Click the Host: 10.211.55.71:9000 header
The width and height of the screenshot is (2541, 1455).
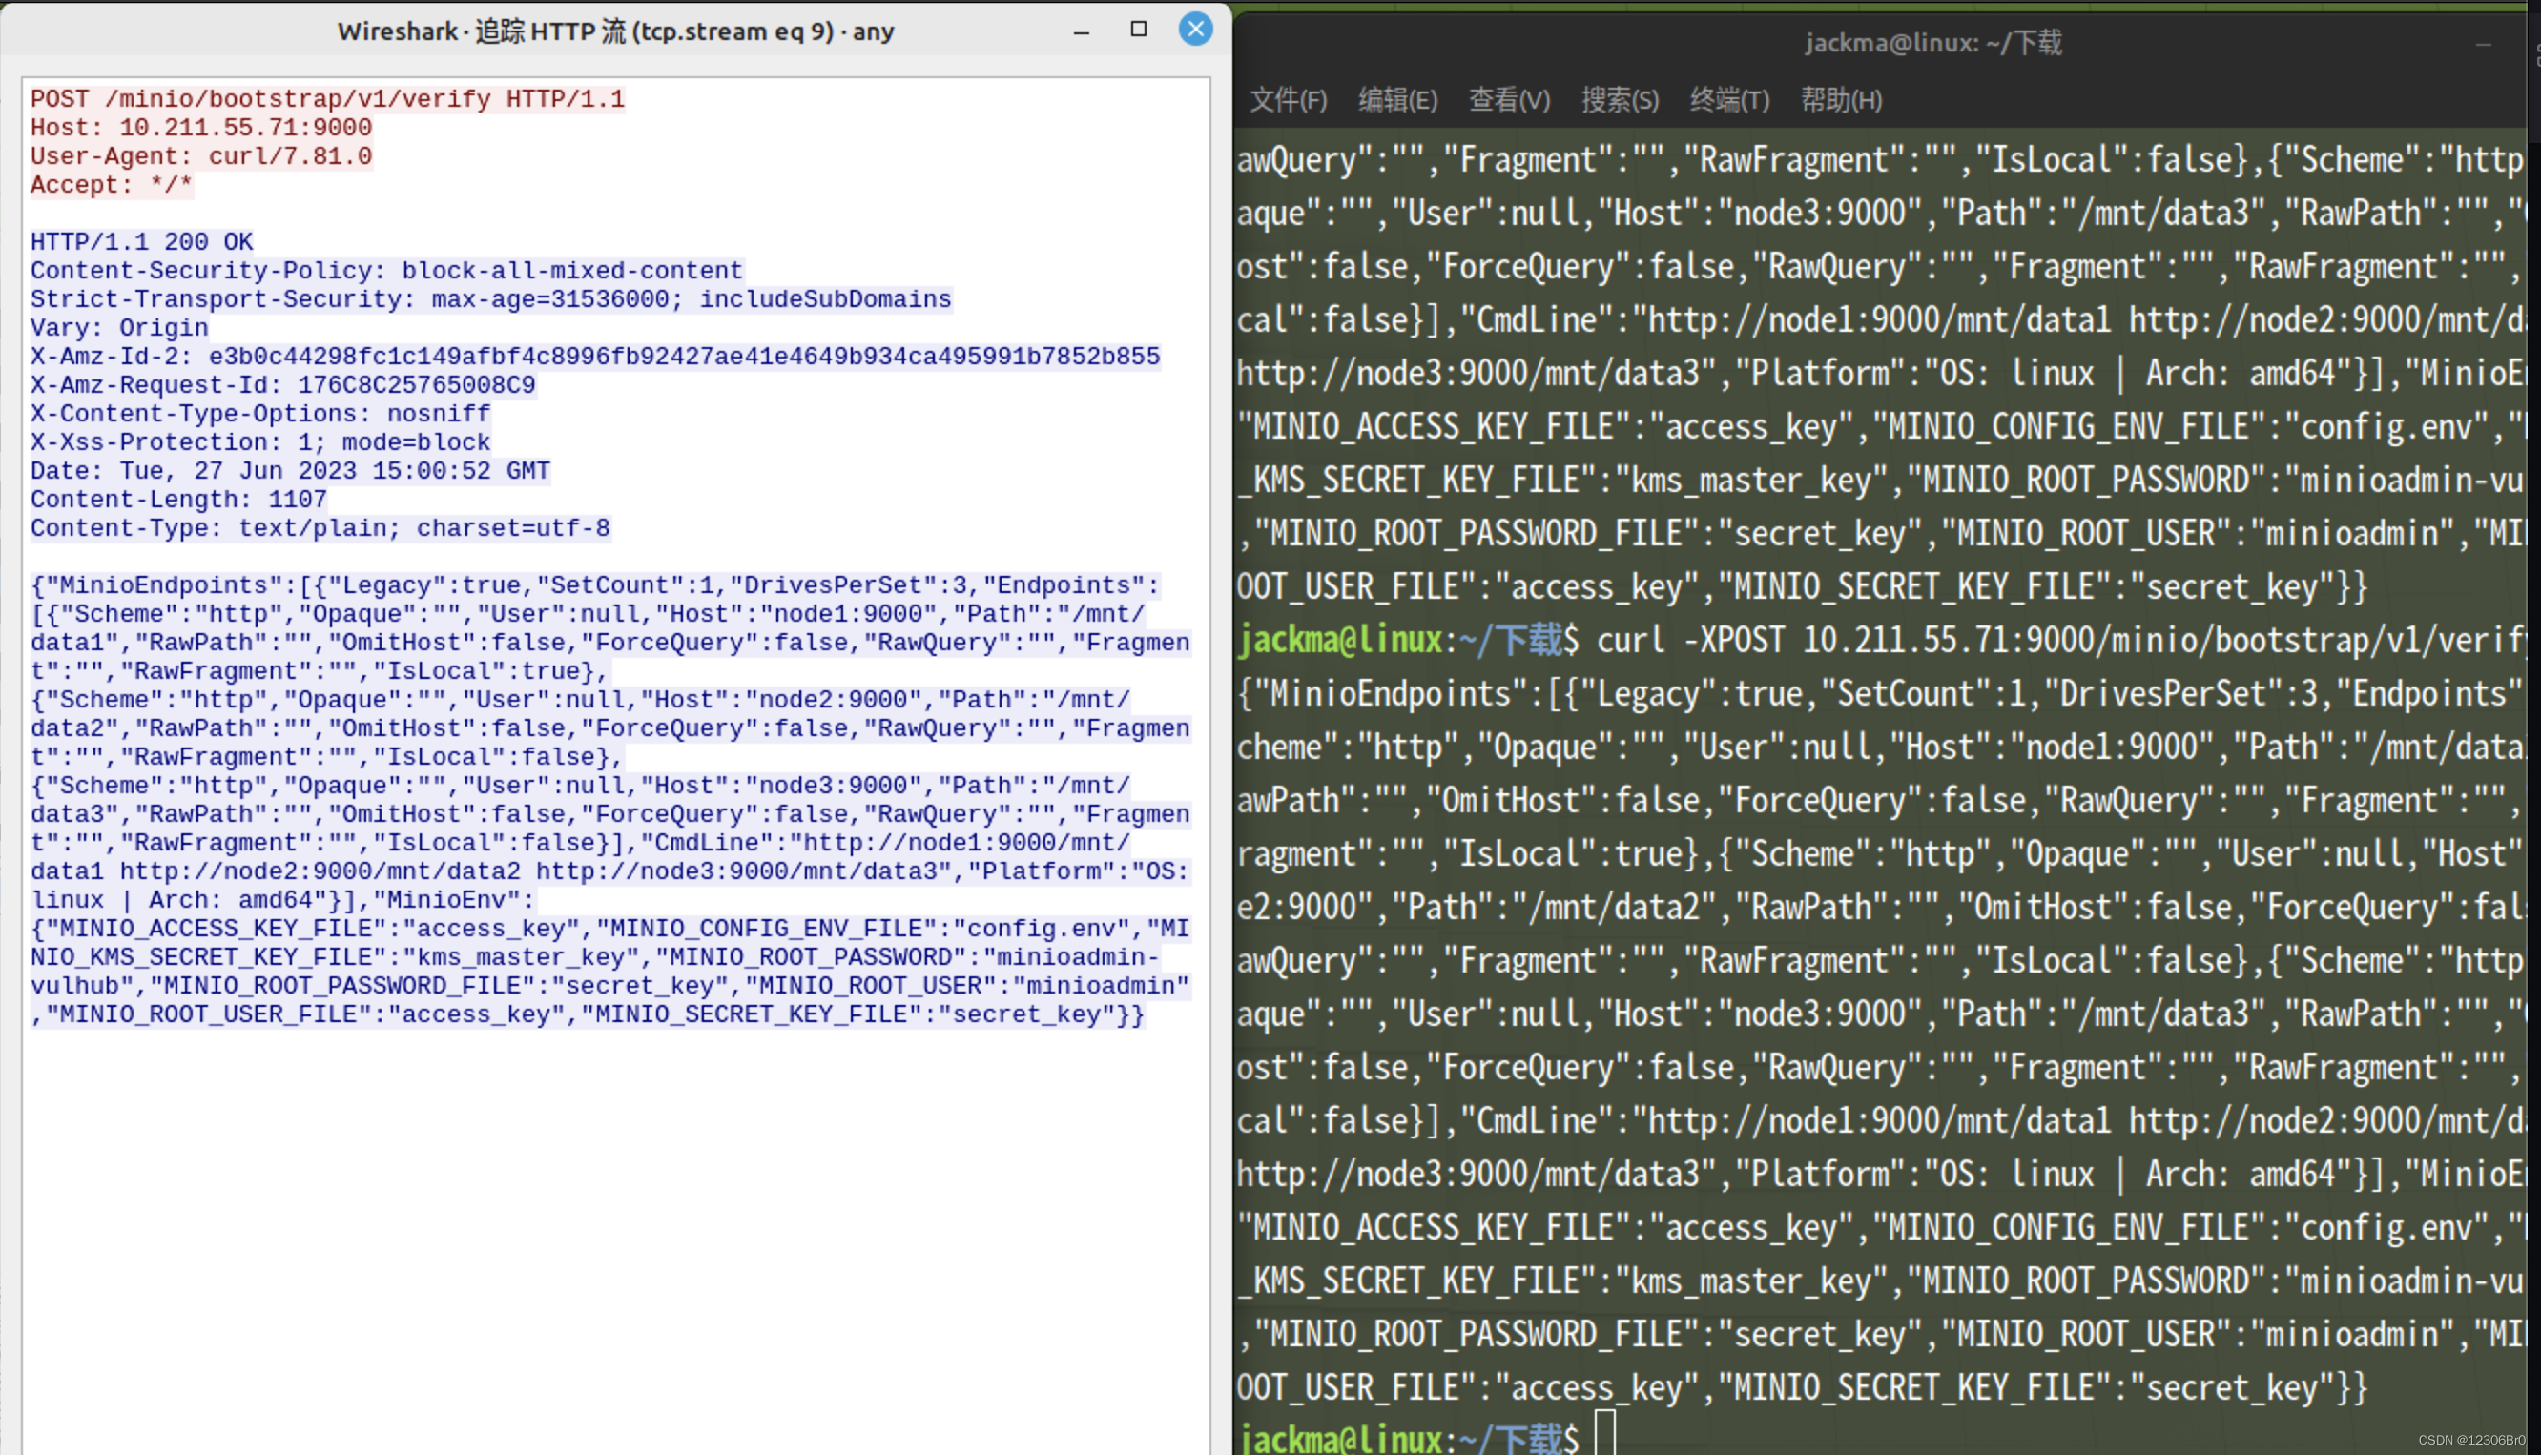(x=201, y=128)
